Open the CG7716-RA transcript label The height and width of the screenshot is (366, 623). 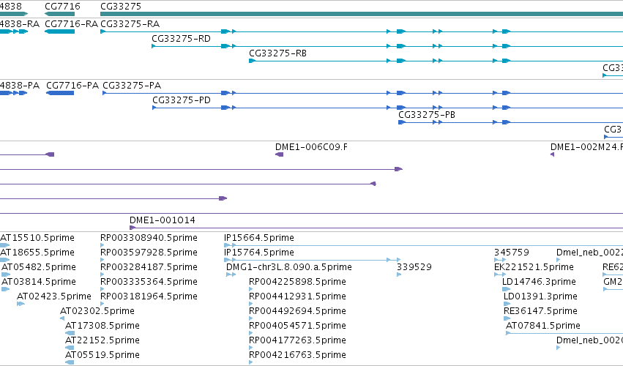(72, 24)
